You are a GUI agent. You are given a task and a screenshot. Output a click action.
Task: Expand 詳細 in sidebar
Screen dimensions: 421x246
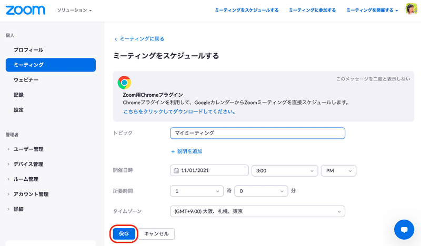[15, 209]
